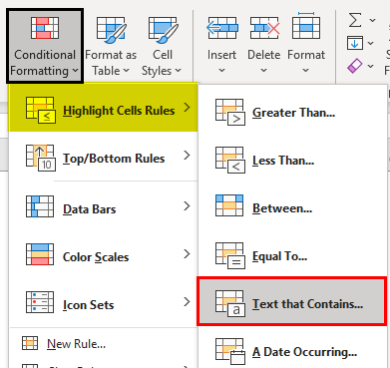This screenshot has height=368, width=390.
Task: Click the Insert cells icon
Action: tap(222, 28)
